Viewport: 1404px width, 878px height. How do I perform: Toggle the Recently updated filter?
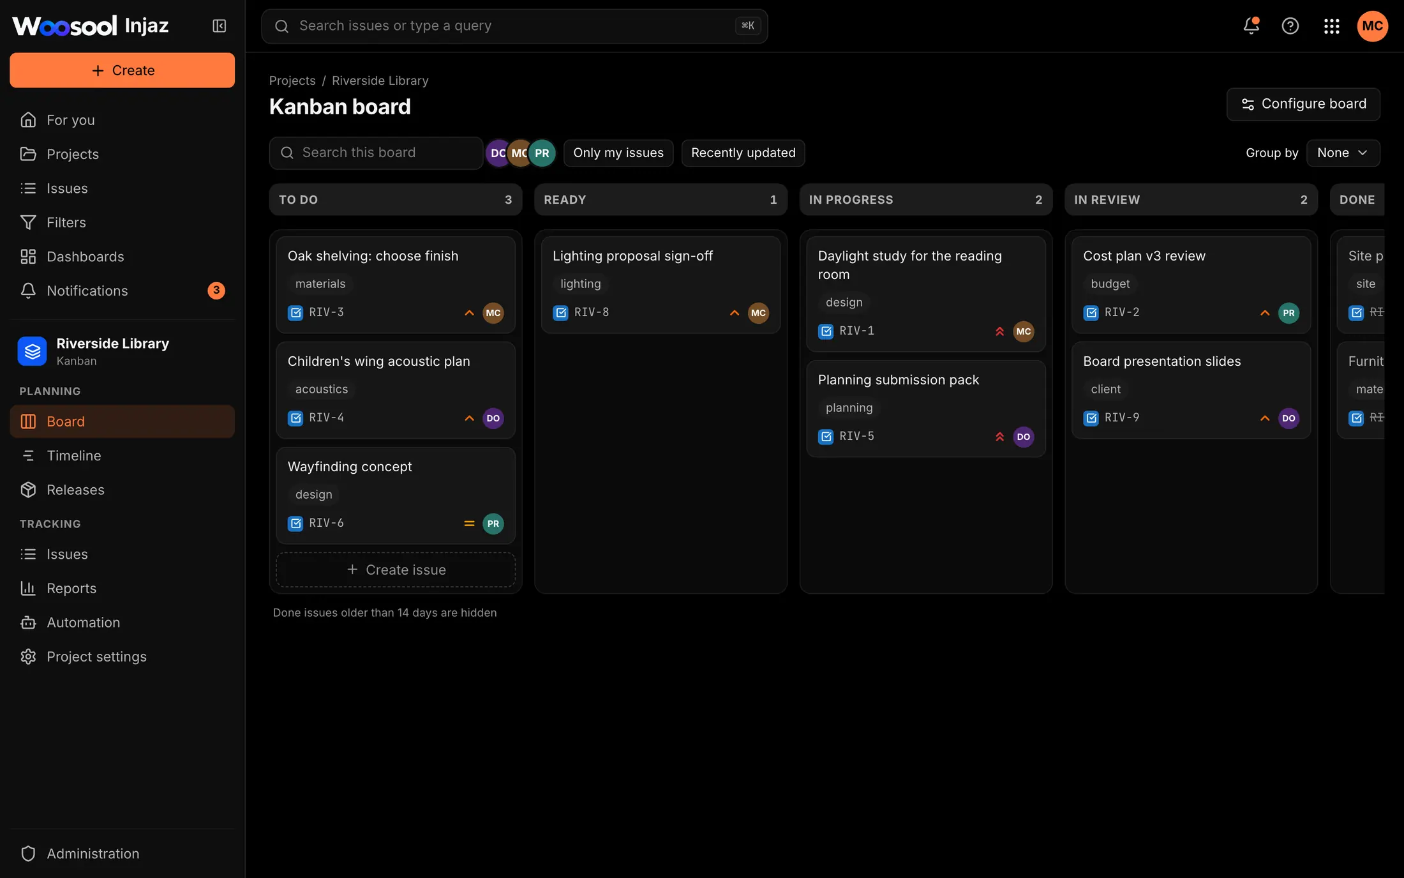[743, 153]
